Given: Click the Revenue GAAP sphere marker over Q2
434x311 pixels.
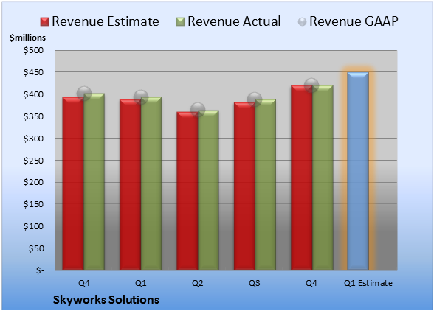Looking at the screenshot, I should coord(198,109).
